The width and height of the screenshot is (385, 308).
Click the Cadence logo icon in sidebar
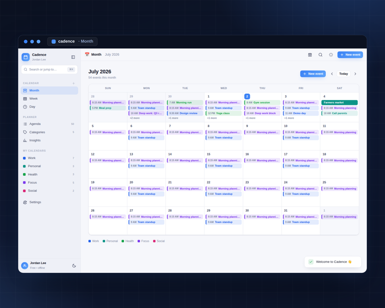[26, 57]
